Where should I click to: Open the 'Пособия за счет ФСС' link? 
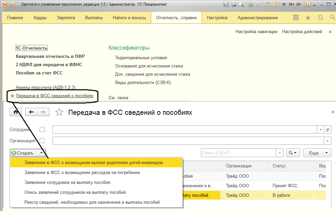coord(39,73)
